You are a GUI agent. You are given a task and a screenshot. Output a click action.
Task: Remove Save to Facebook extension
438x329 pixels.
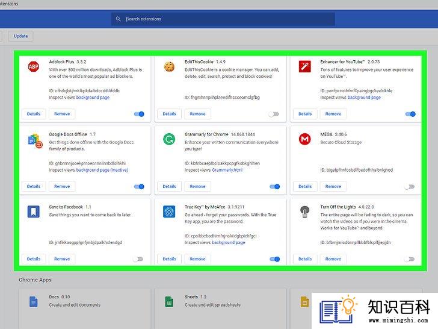pyautogui.click(x=62, y=259)
